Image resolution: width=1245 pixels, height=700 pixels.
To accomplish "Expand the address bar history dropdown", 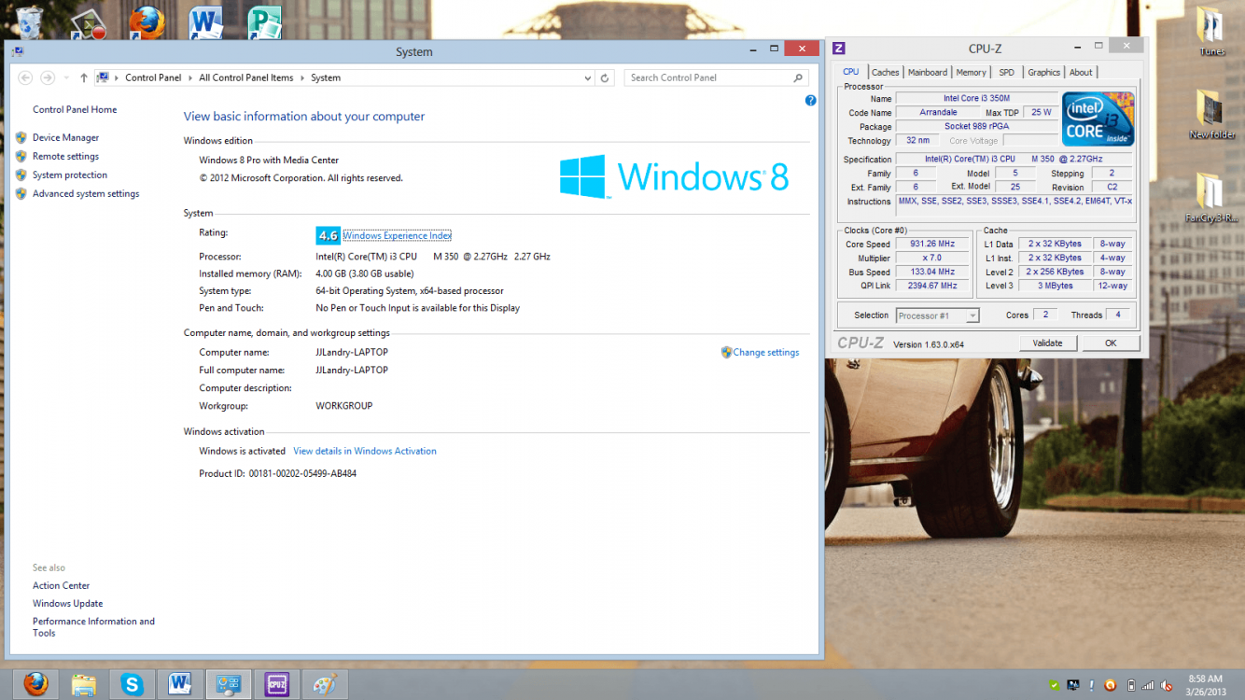I will coord(587,77).
